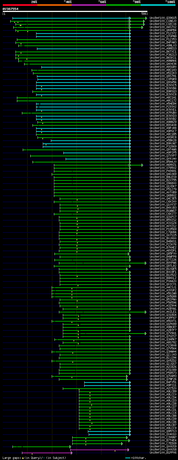Select hit label UniRef100_Q9T4W8
The width and height of the screenshot is (178, 460).
point(163,149)
